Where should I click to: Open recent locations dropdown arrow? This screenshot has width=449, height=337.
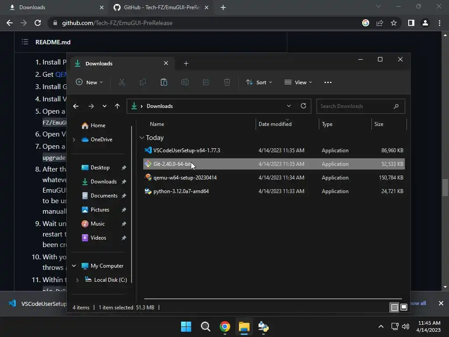pyautogui.click(x=104, y=106)
